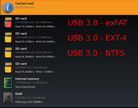138x108 pixels.
Task: Select the RAM chip icon
Action: tap(8, 98)
